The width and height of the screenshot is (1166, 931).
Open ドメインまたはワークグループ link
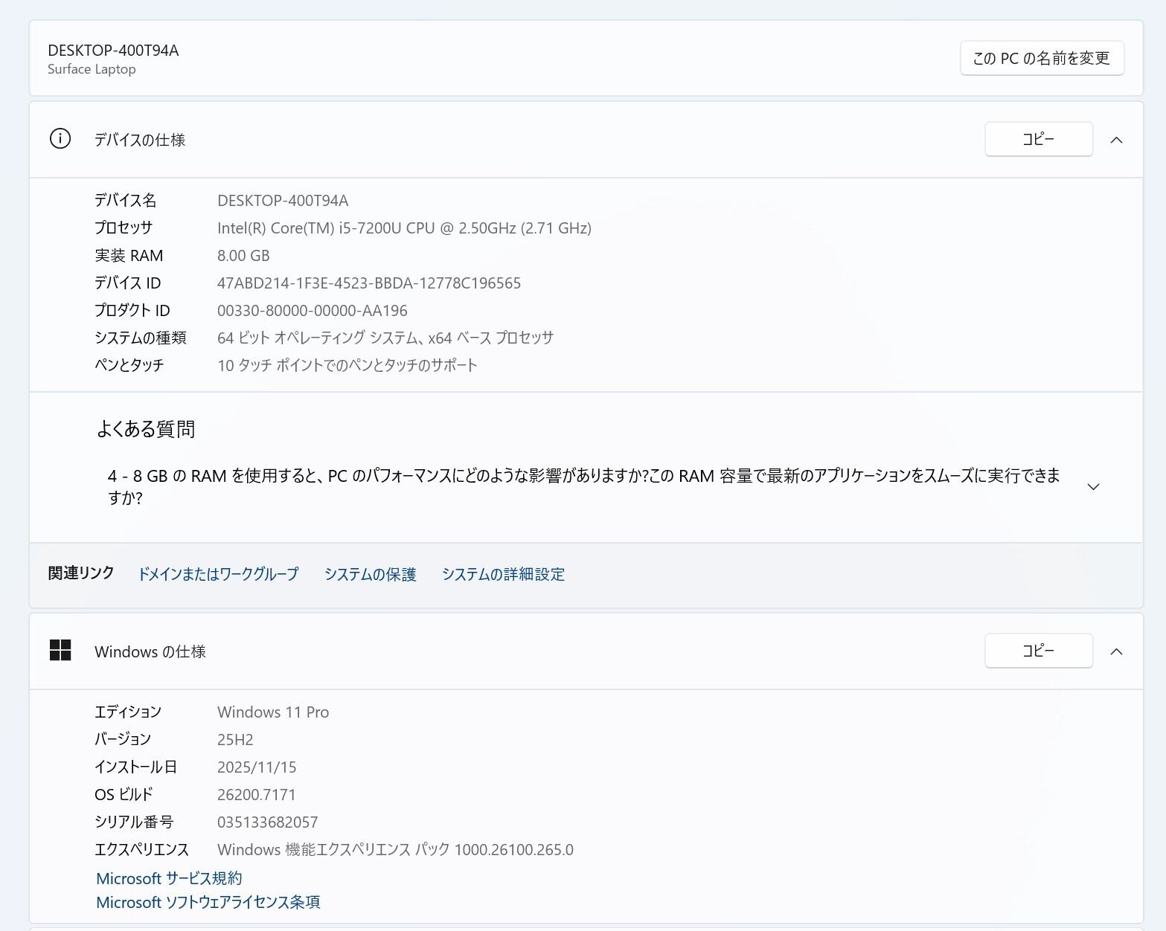(x=218, y=574)
